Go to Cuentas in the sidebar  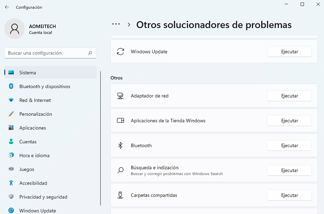click(28, 142)
